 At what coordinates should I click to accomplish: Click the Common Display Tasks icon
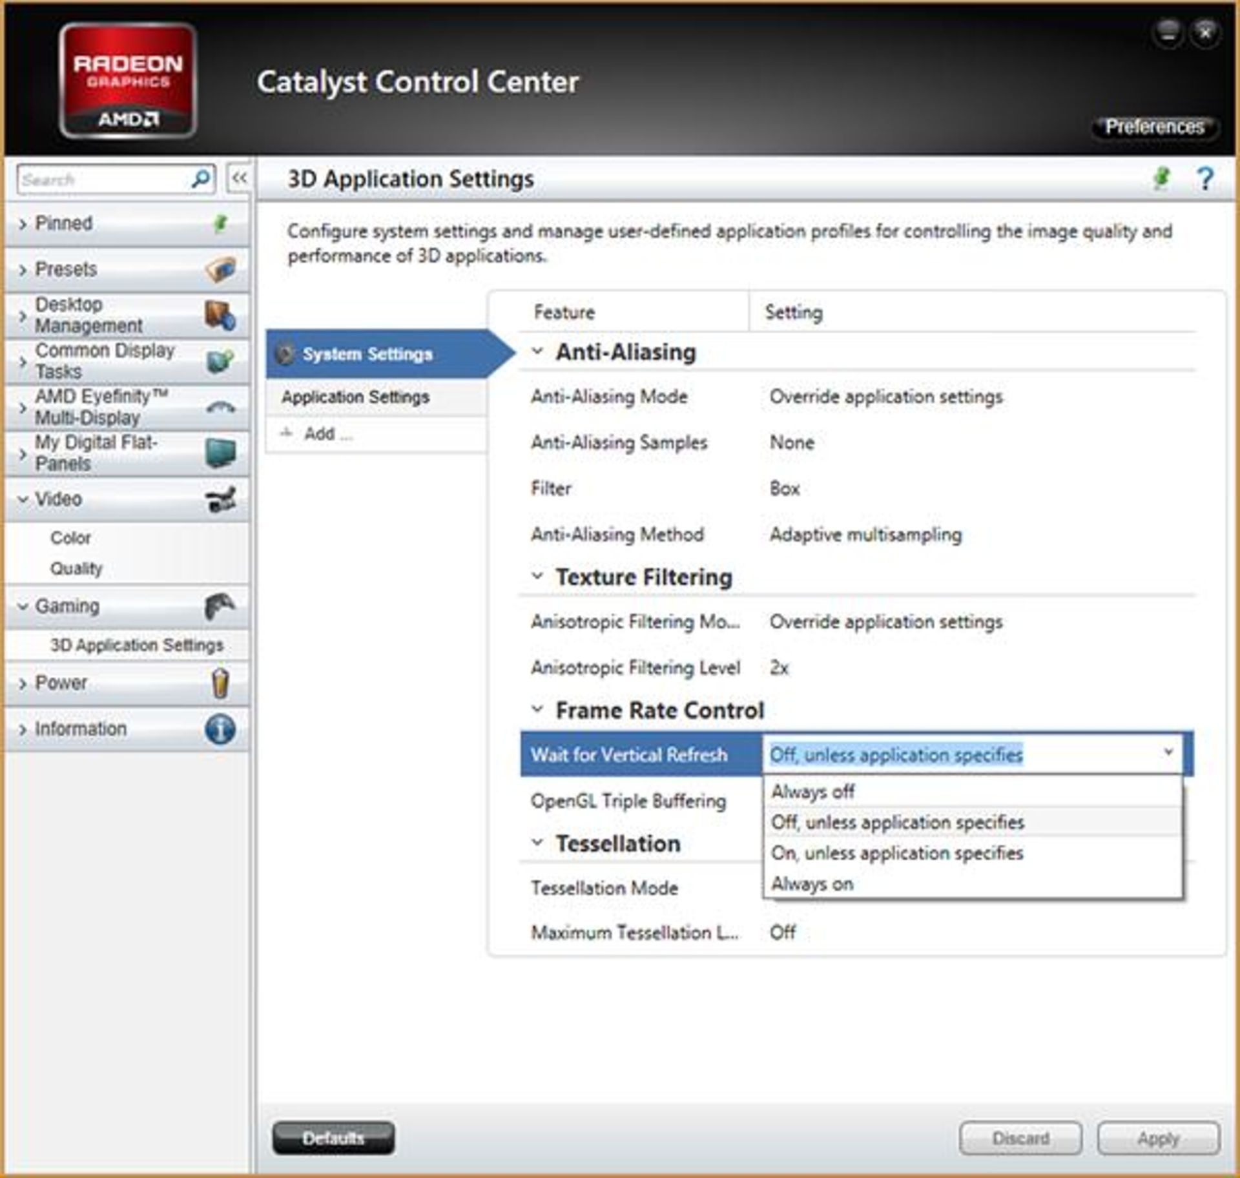pyautogui.click(x=220, y=361)
